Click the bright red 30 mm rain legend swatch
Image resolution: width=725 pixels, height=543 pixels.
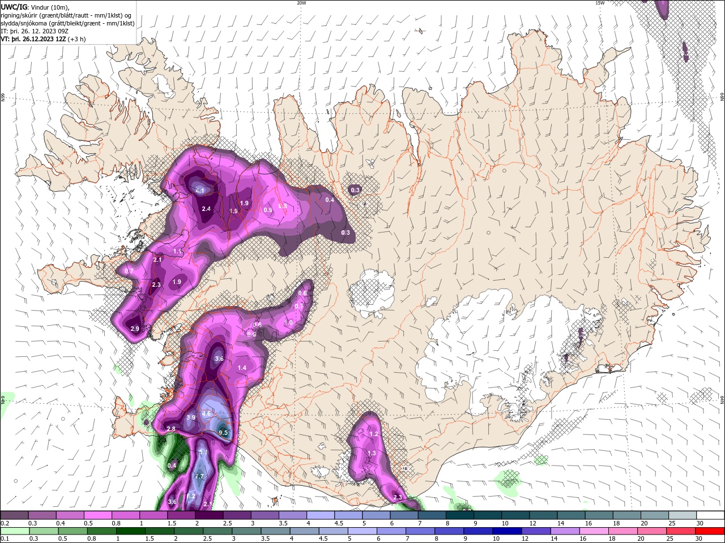[710, 531]
